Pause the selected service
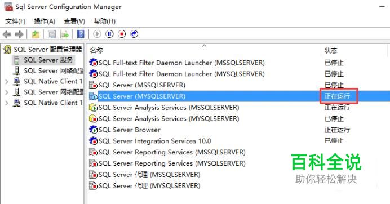The width and height of the screenshot is (390, 204). coord(109,34)
